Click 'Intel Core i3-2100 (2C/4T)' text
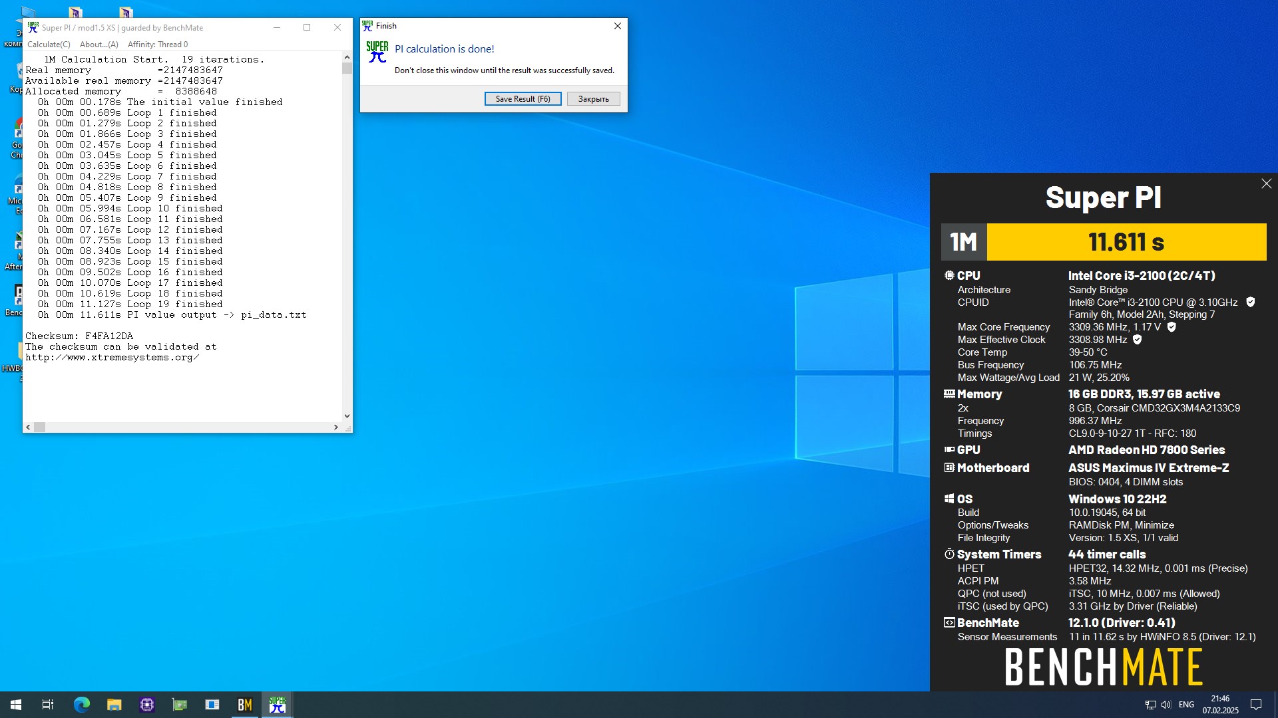This screenshot has width=1278, height=718. tap(1142, 275)
